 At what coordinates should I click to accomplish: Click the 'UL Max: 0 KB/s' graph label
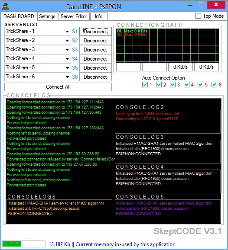132,34
